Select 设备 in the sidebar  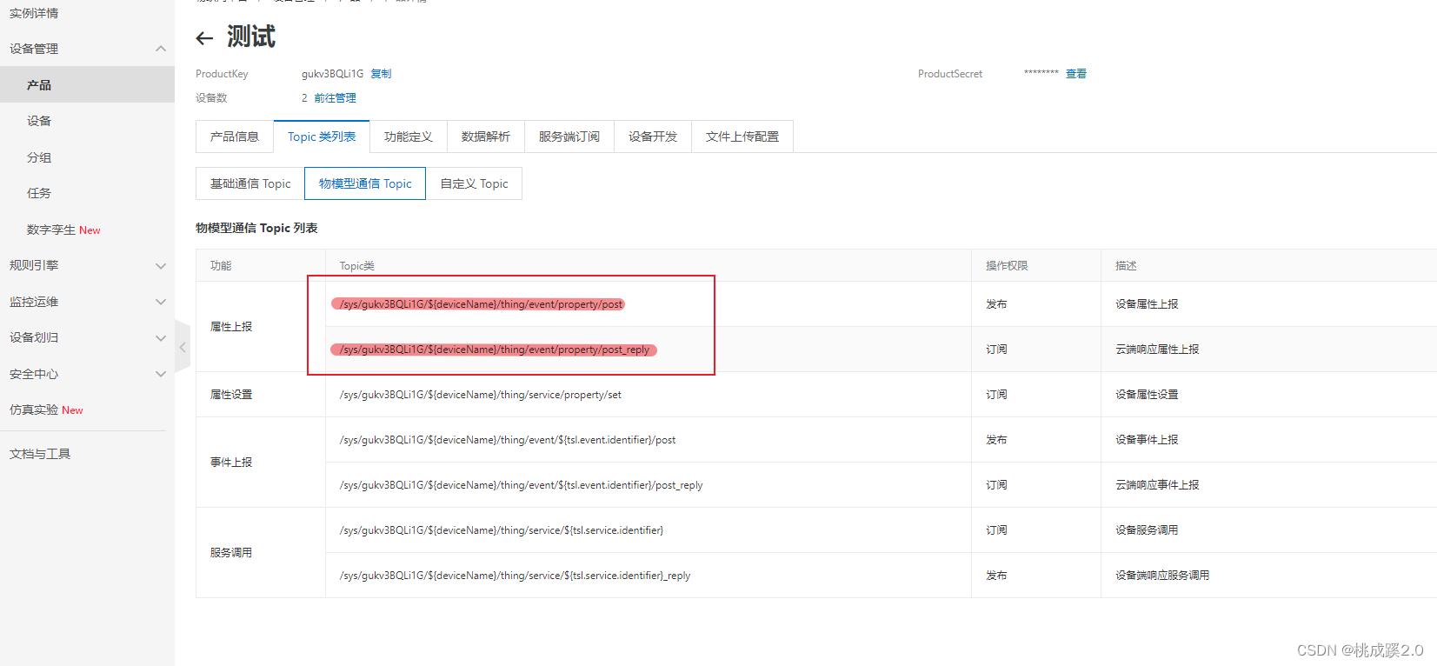(39, 121)
